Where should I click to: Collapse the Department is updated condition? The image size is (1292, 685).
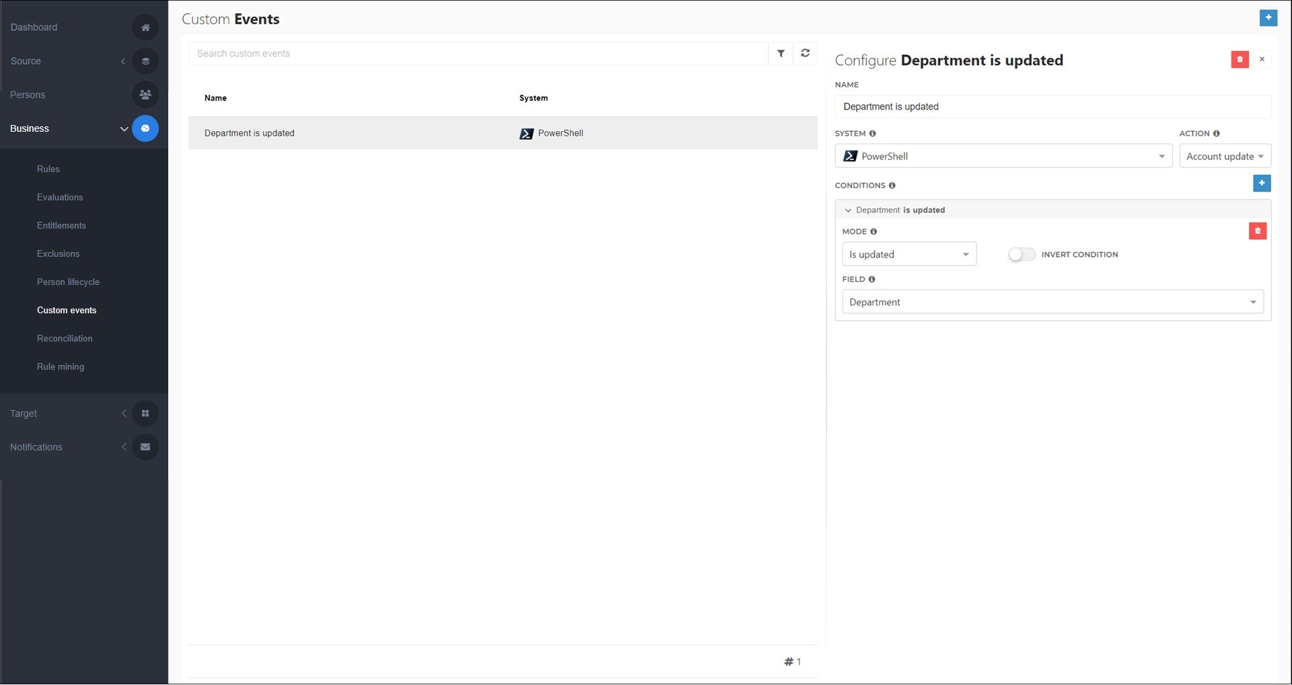point(849,210)
